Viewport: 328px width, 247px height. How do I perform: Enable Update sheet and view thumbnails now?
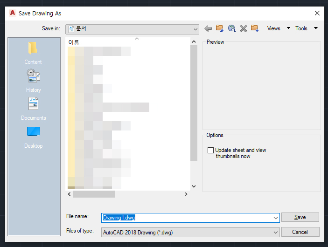[210, 150]
